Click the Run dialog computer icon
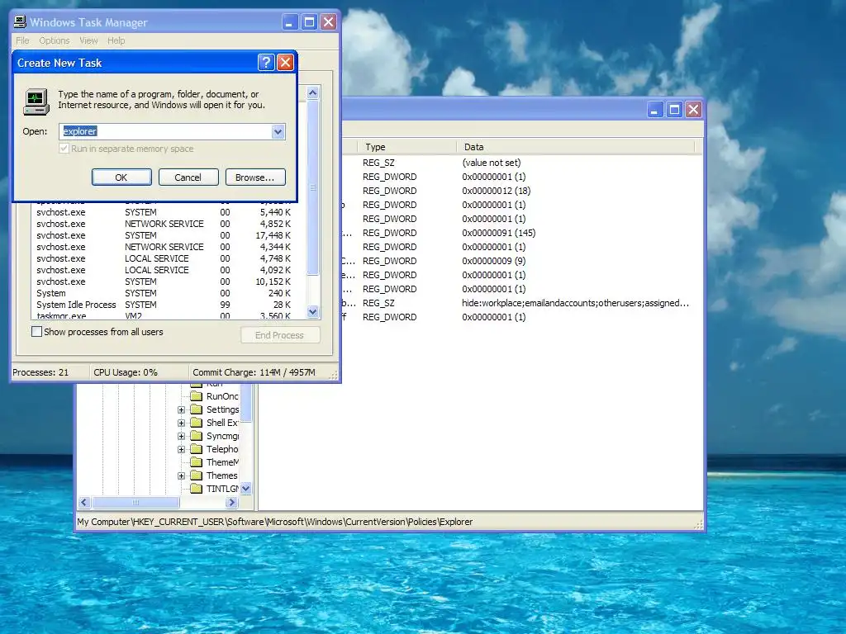 tap(36, 102)
